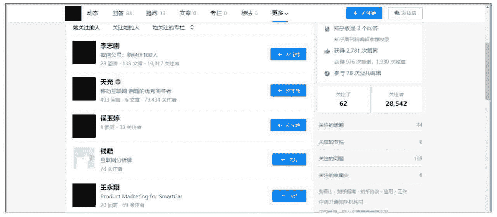The height and width of the screenshot is (217, 497).
Task: Open the 关注者 28,542 count
Action: (x=396, y=100)
